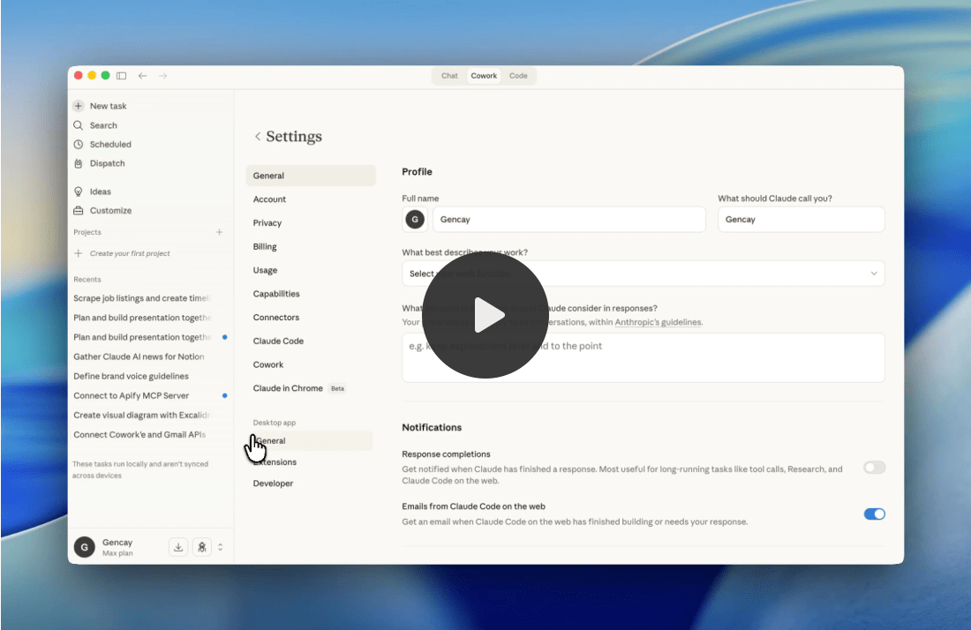Viewport: 971px width, 630px height.
Task: Open Scrape job listings recent task
Action: click(142, 298)
